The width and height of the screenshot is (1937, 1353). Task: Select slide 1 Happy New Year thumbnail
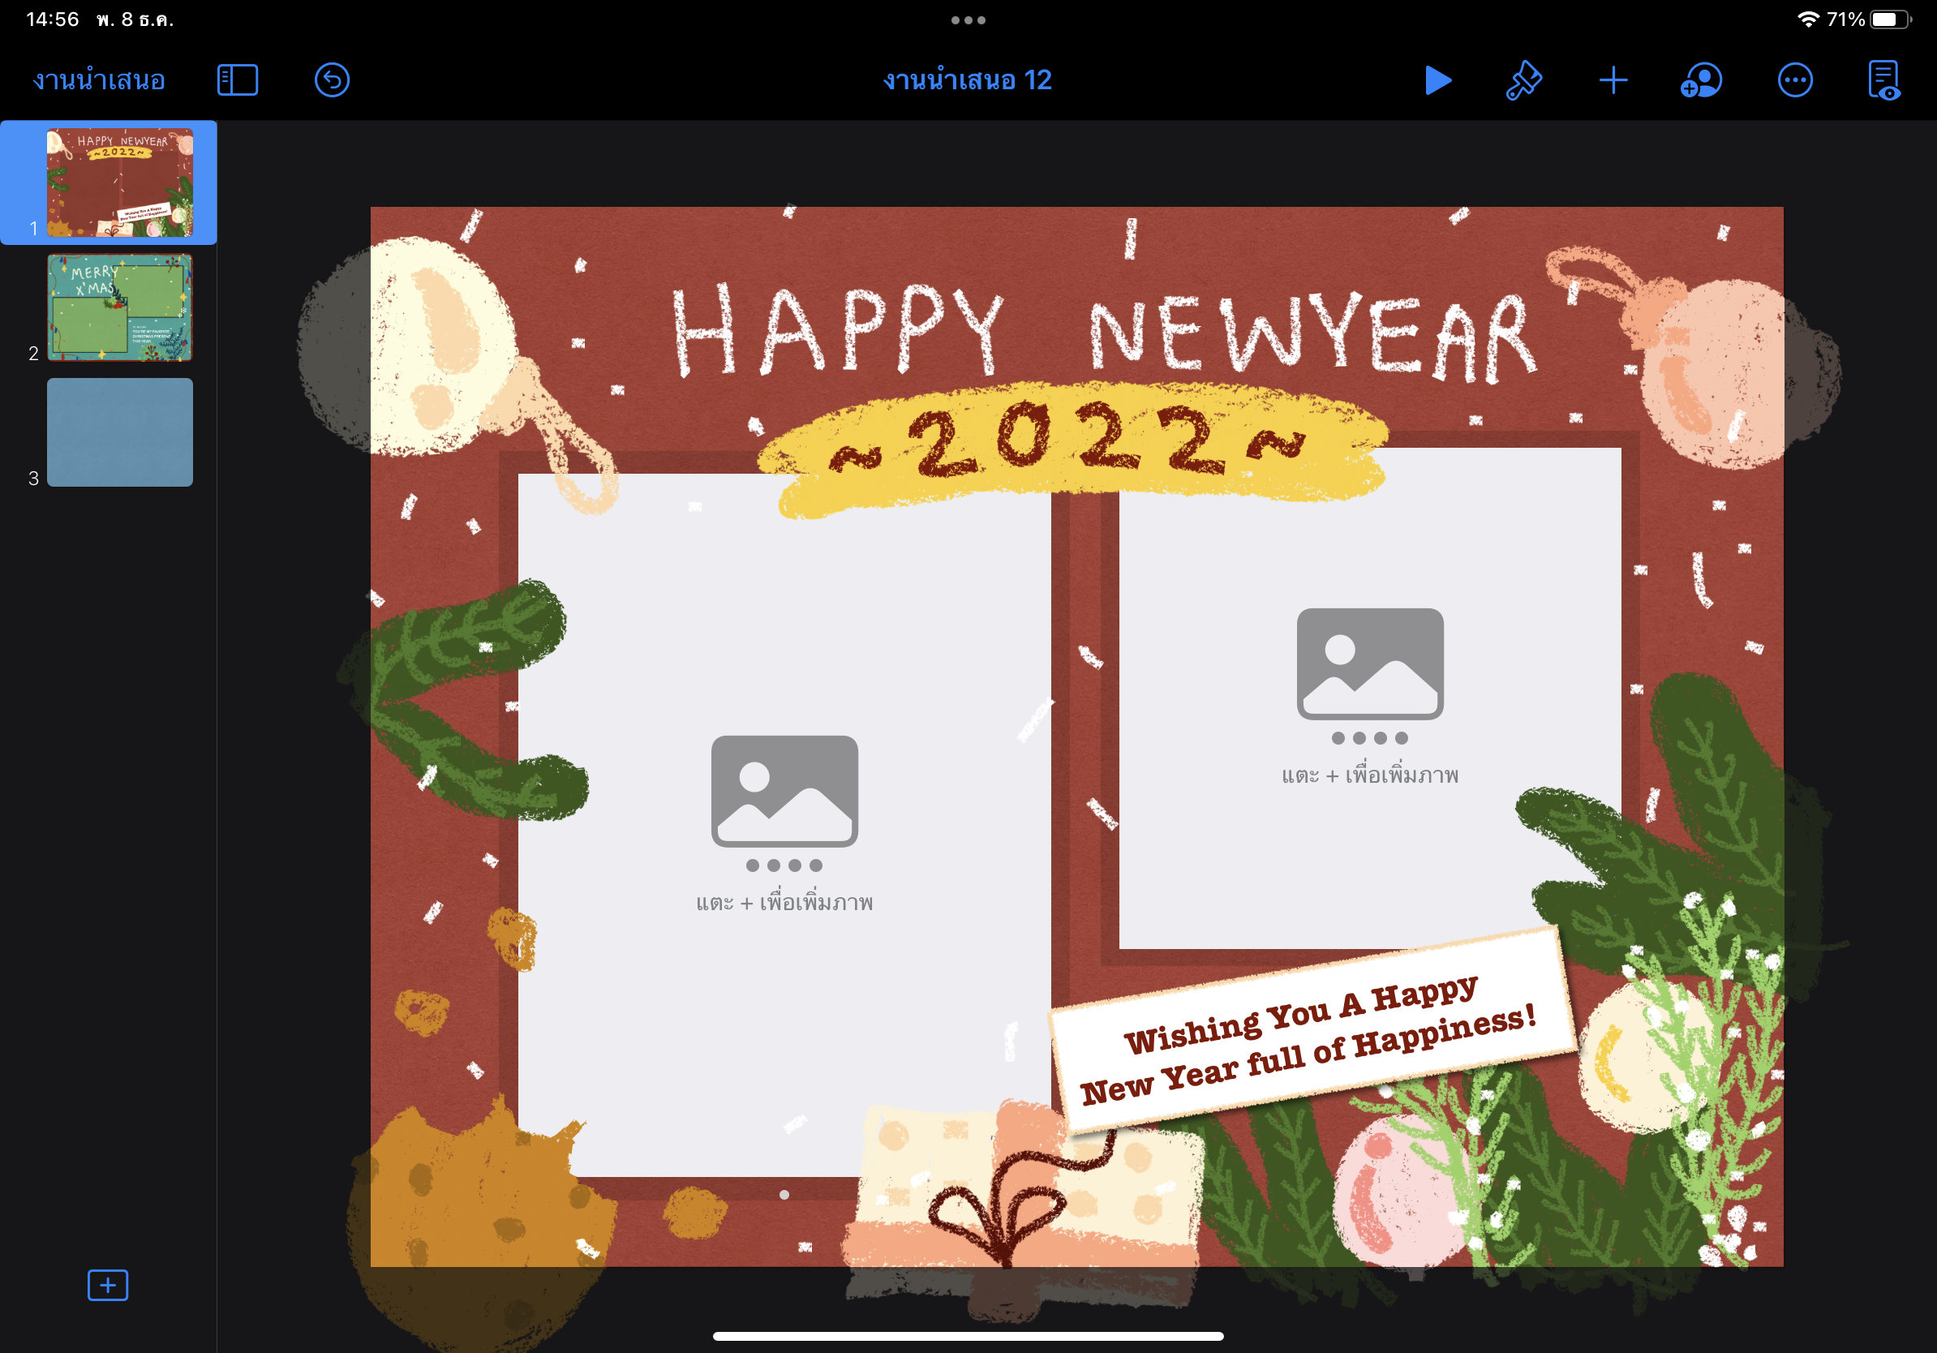(x=120, y=183)
